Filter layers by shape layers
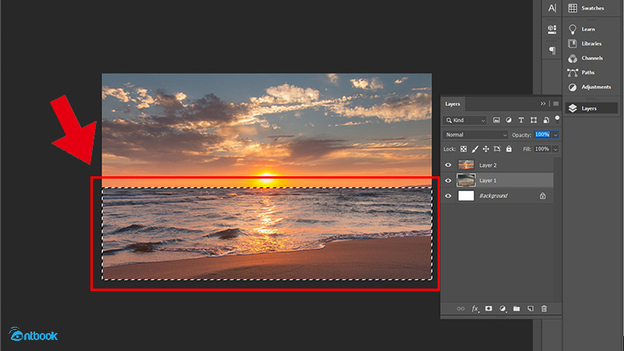This screenshot has width=624, height=351. (534, 120)
